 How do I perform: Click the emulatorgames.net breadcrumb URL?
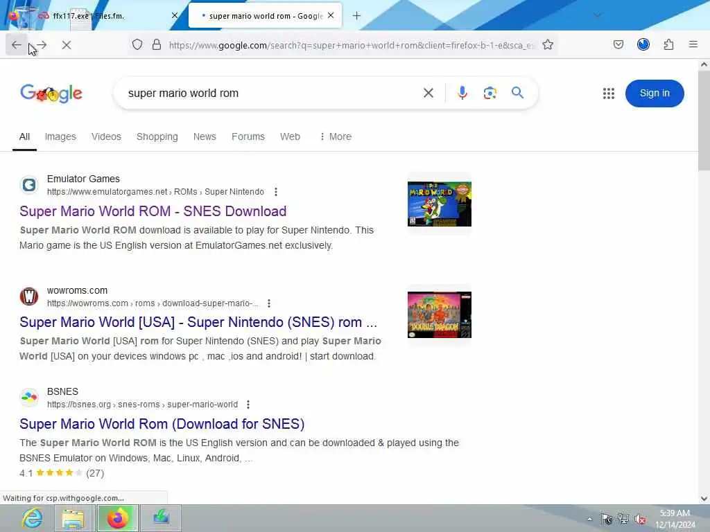click(x=155, y=192)
